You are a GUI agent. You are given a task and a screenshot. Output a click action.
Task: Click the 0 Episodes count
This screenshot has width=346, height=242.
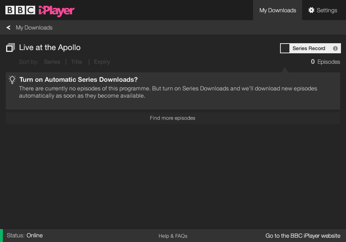[325, 62]
